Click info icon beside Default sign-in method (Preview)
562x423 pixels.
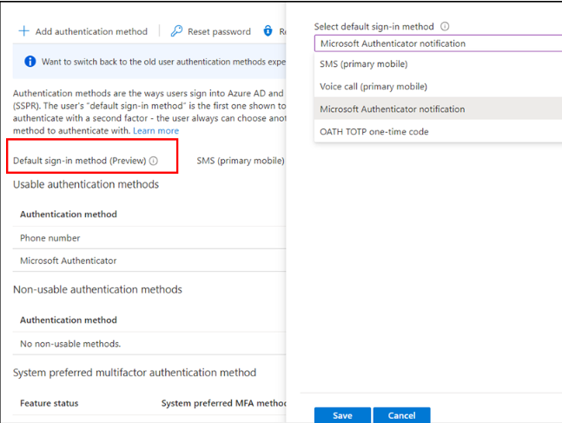click(x=154, y=161)
